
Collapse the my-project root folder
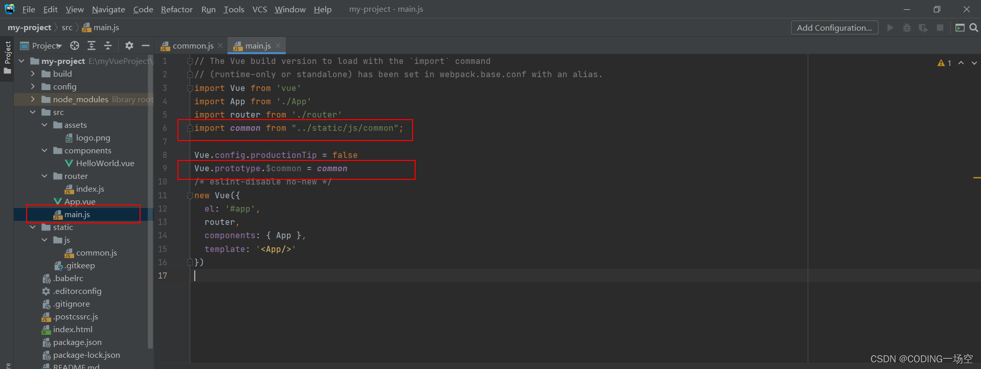coord(21,61)
